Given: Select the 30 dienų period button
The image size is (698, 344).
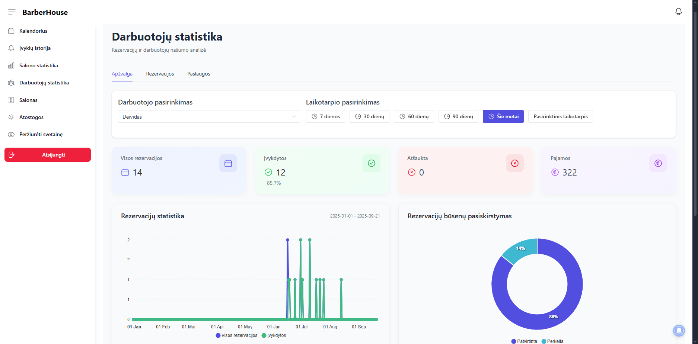Looking at the screenshot, I should pyautogui.click(x=369, y=116).
